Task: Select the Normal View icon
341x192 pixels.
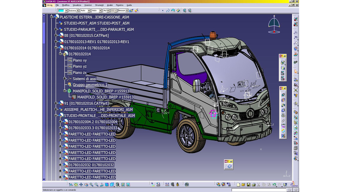Action: (x=102, y=185)
